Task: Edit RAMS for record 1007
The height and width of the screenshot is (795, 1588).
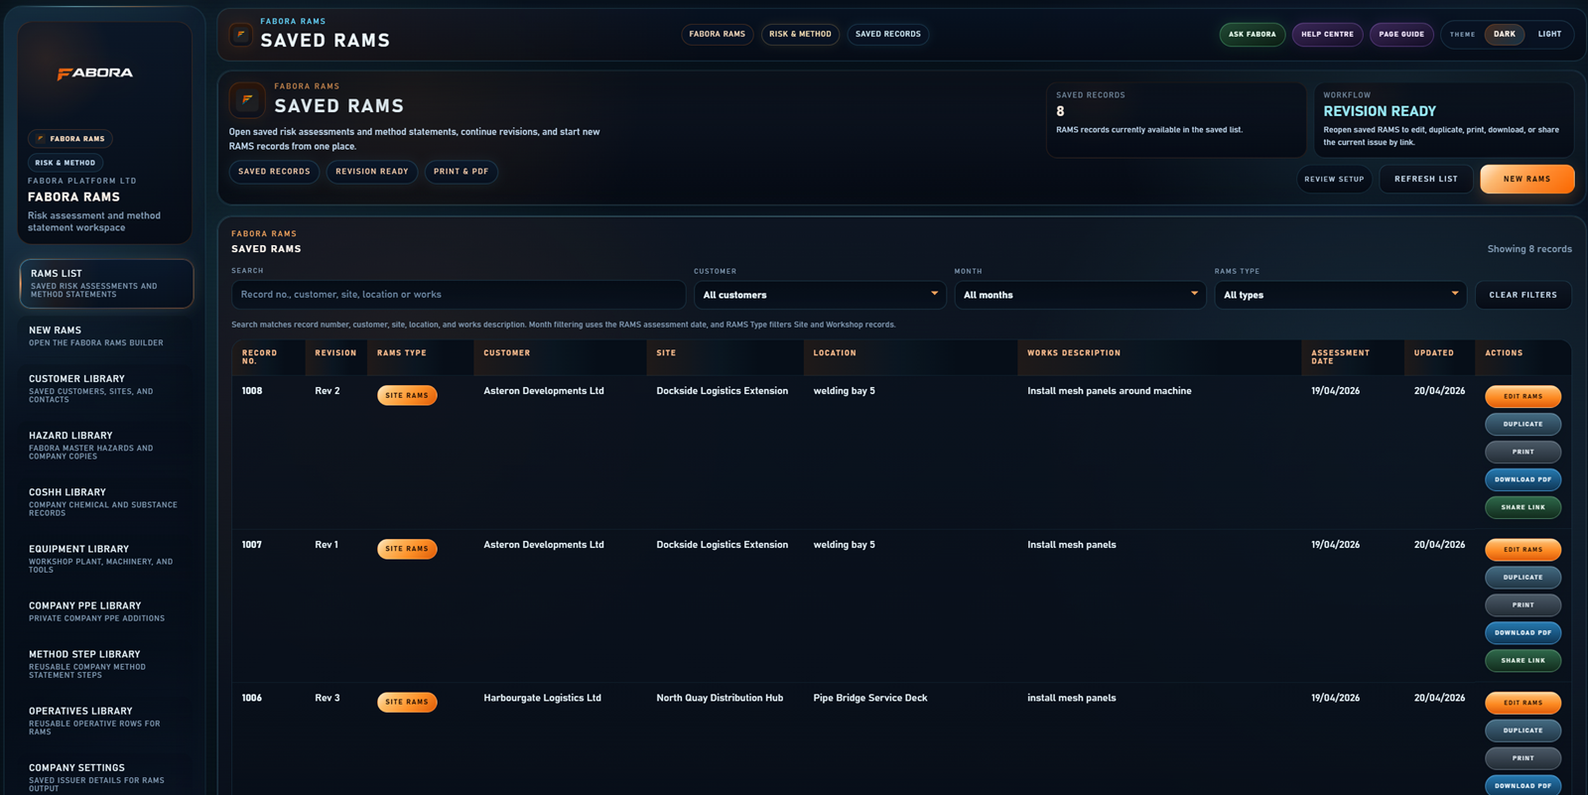Action: point(1522,549)
